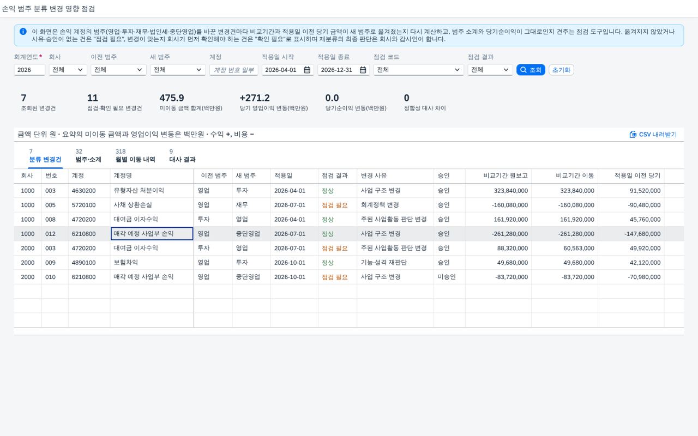Click the 60,563,000 amount cell

(565, 248)
